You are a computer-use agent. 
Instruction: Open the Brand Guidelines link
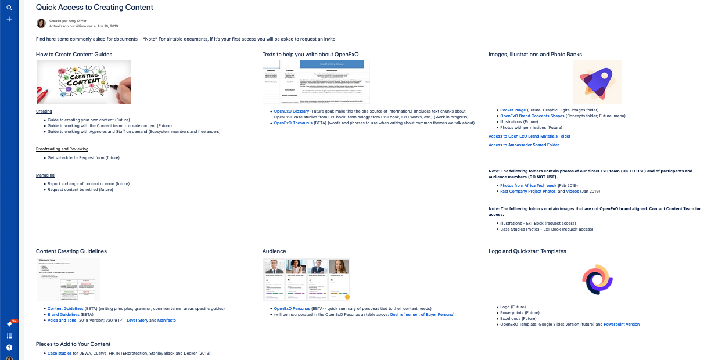tap(63, 314)
